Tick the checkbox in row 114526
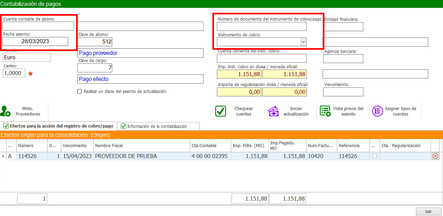The height and width of the screenshot is (216, 443). 375,156
